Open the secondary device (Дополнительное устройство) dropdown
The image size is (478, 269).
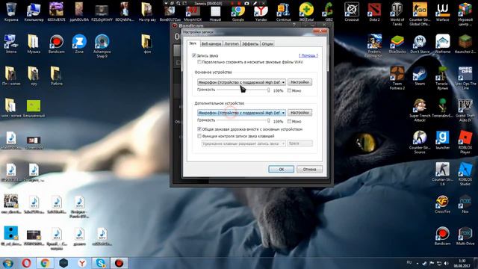(x=241, y=113)
